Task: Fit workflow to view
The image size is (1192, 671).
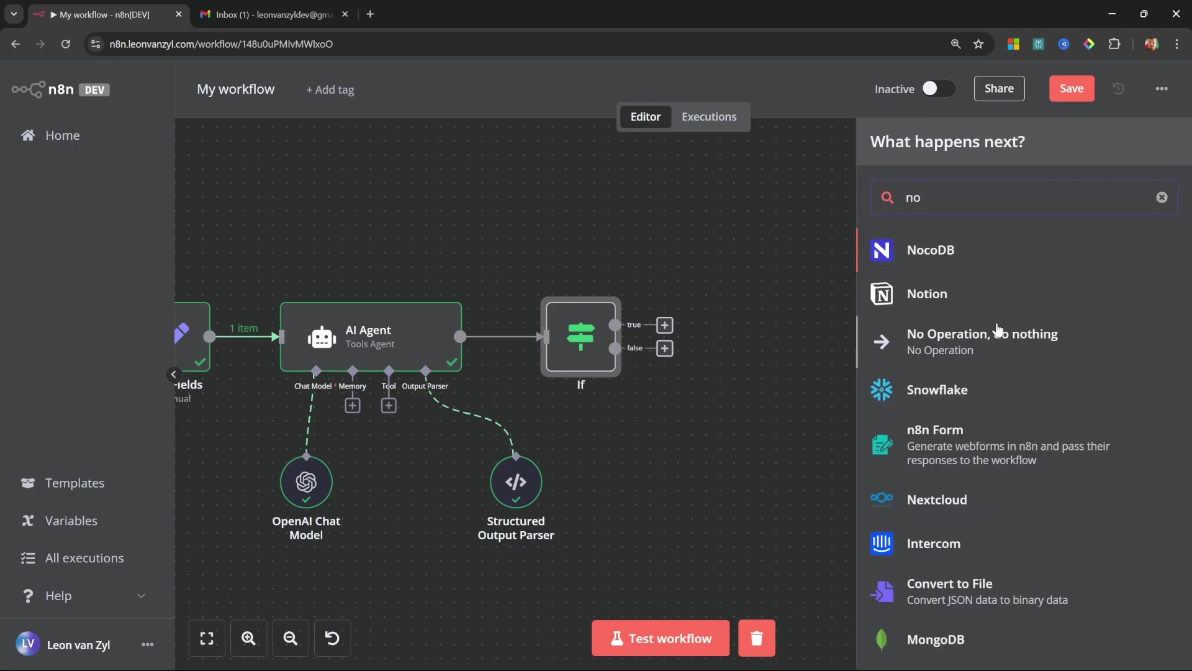Action: (x=207, y=638)
